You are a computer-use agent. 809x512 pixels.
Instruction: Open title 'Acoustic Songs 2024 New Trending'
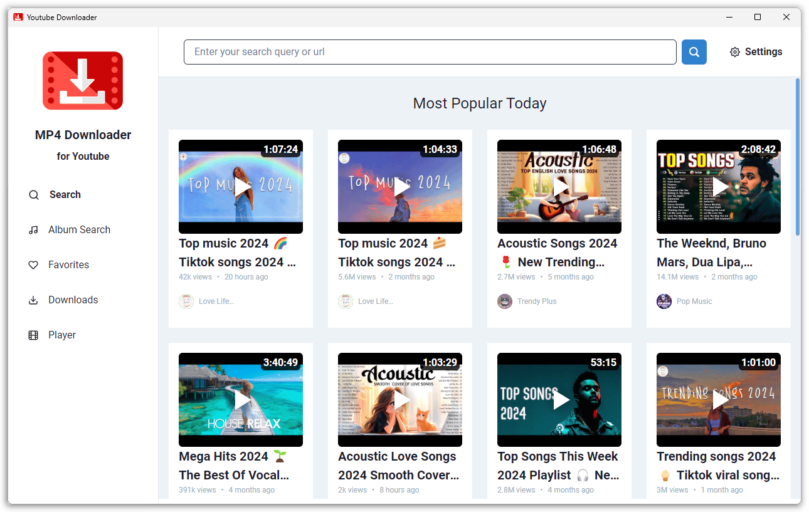tap(558, 253)
